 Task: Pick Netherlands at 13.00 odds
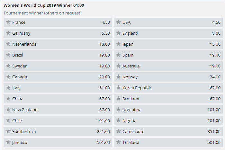104,44
